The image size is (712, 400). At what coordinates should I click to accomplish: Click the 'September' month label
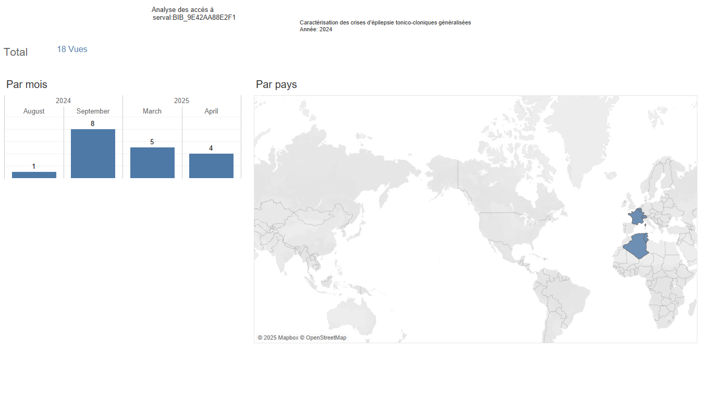pos(93,111)
